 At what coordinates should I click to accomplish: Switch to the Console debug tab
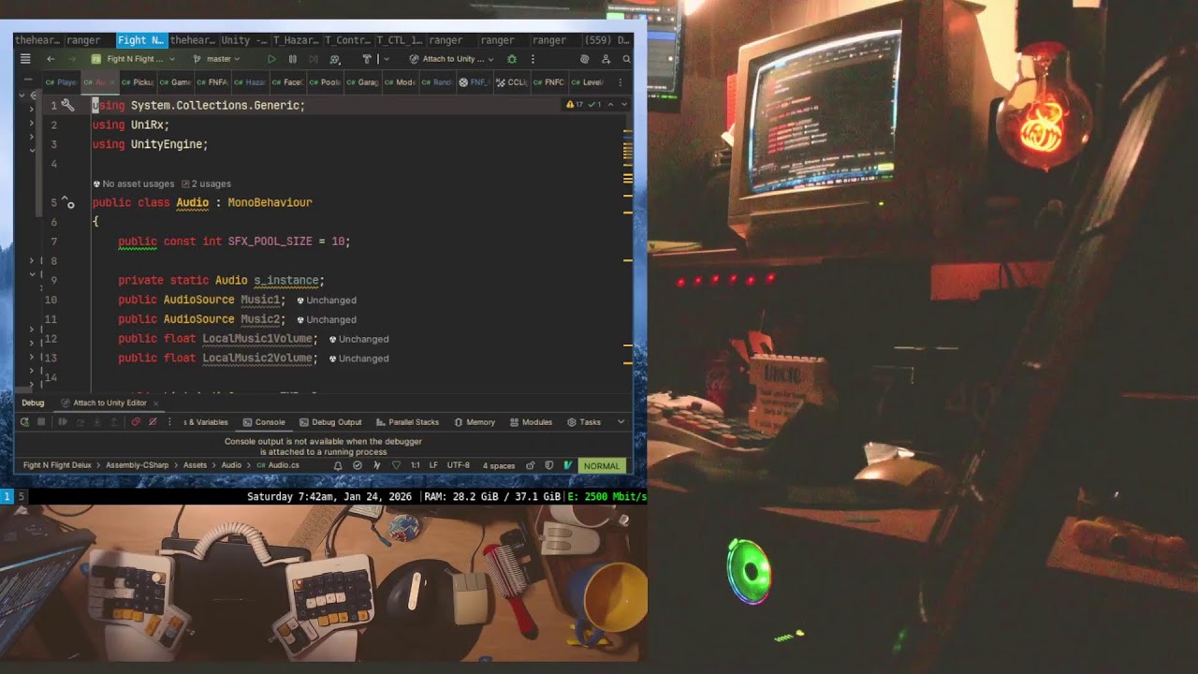tap(264, 422)
